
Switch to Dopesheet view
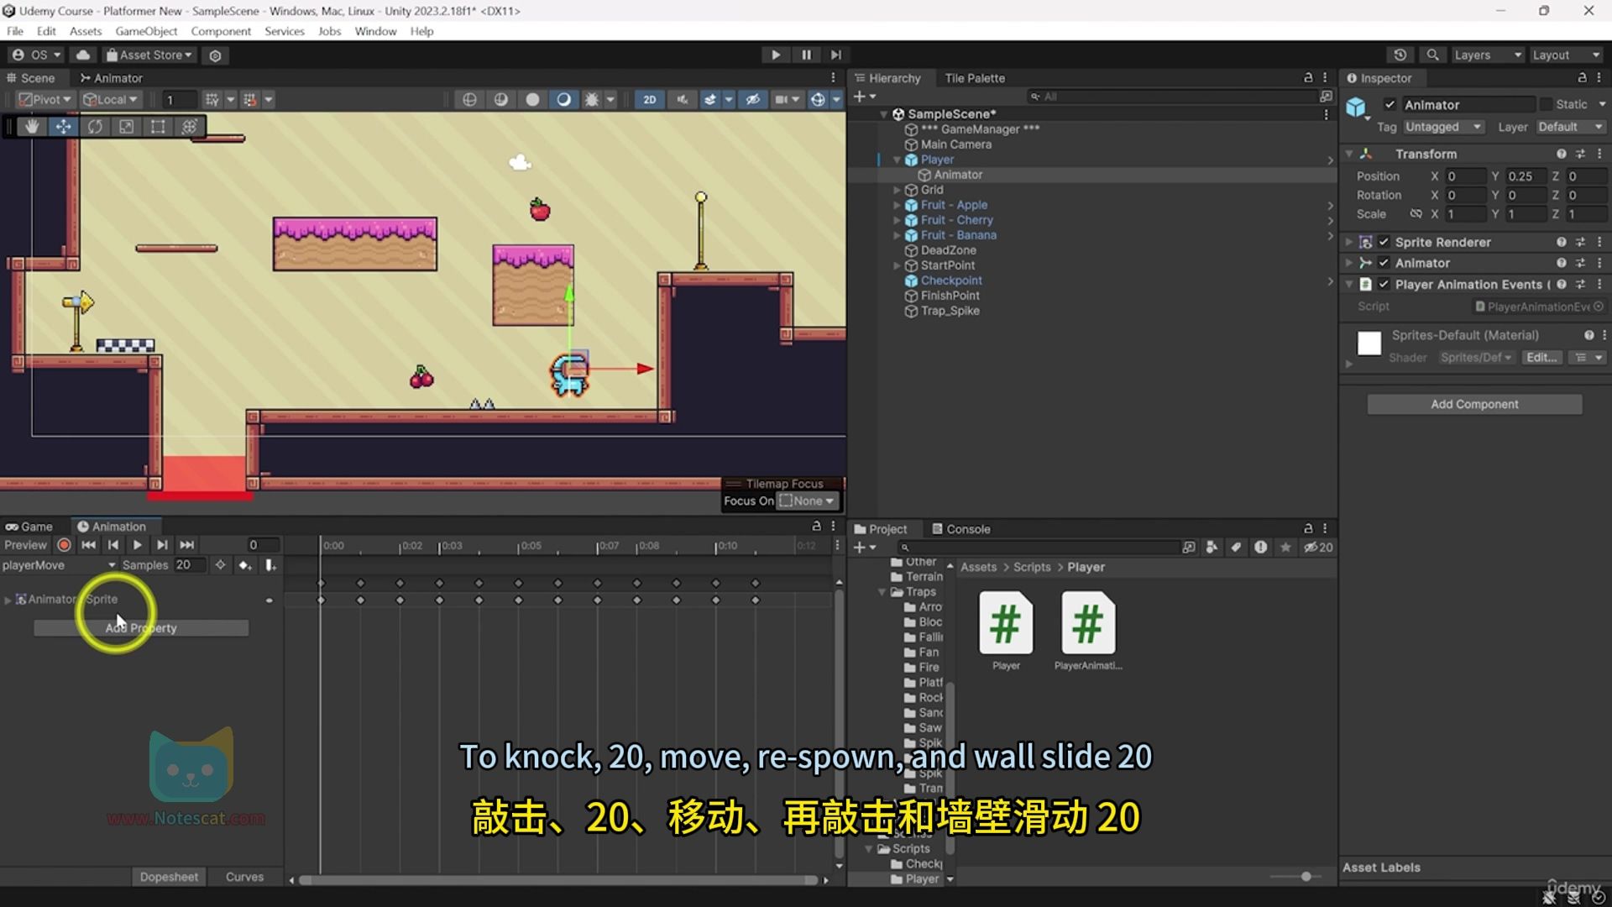click(169, 877)
